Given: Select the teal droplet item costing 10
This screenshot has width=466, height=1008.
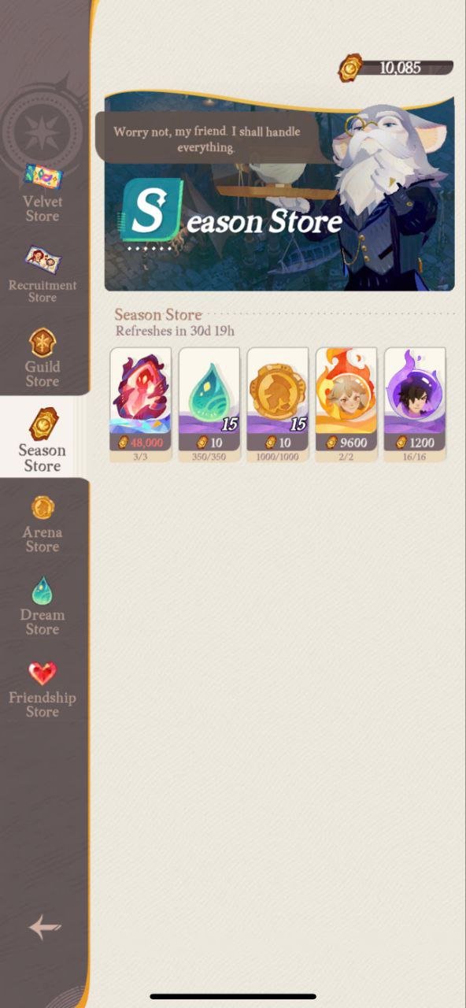Looking at the screenshot, I should point(209,405).
